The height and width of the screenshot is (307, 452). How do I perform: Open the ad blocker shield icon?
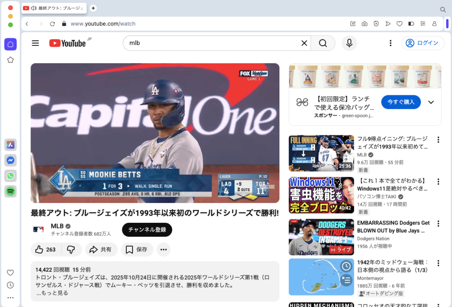[x=376, y=24]
